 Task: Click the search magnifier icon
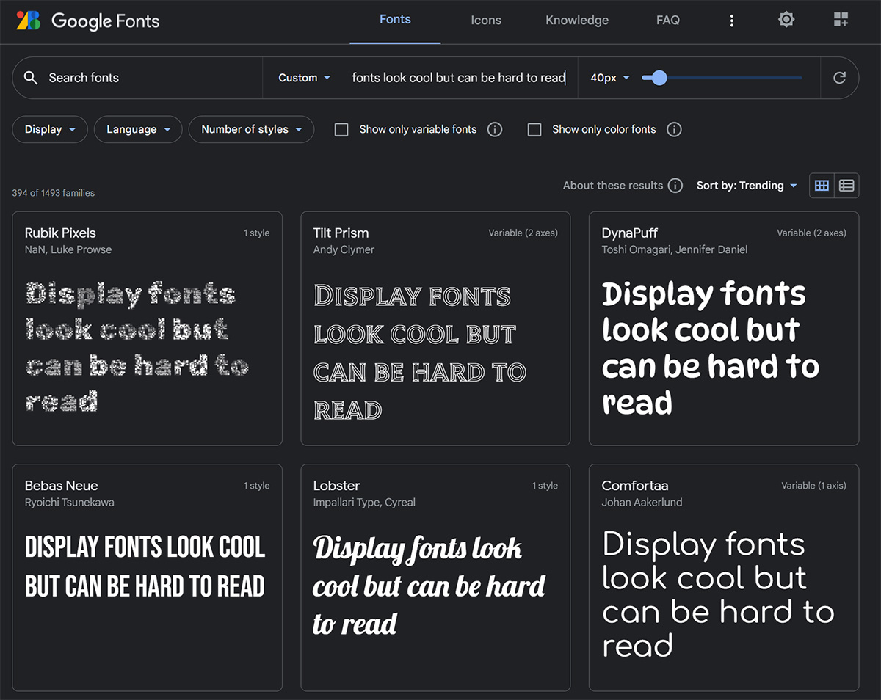tap(31, 78)
